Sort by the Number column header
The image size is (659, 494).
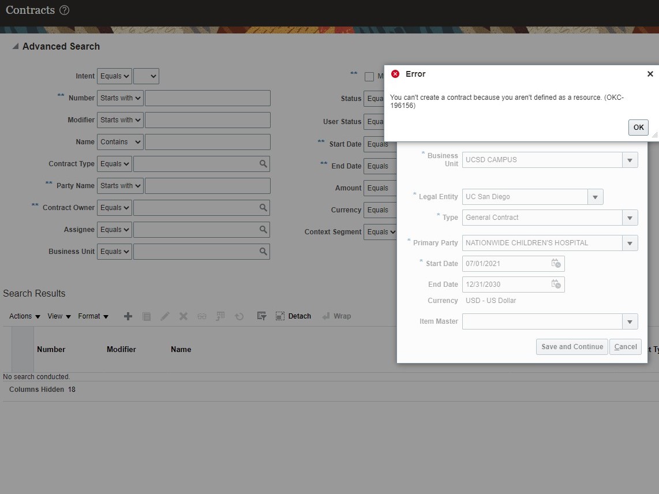tap(51, 349)
